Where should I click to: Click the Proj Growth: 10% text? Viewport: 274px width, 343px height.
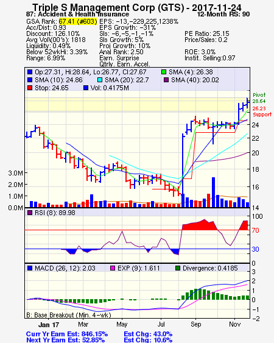(125, 46)
